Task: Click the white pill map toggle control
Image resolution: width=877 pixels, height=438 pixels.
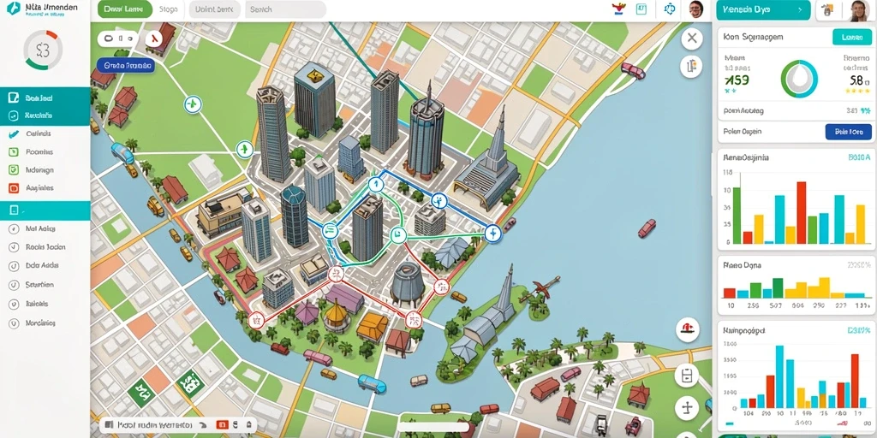Action: (x=118, y=38)
